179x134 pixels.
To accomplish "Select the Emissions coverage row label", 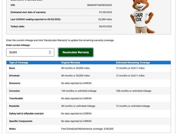I will (15, 83).
